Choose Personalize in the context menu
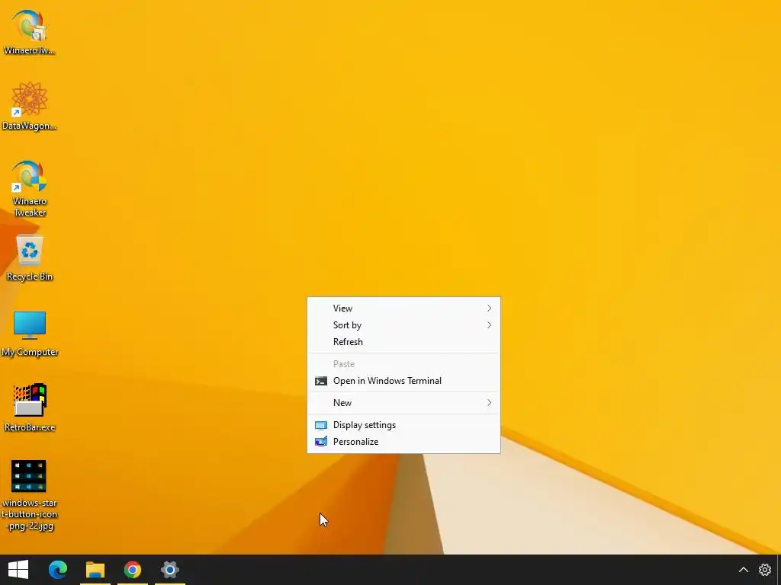This screenshot has height=585, width=781. (x=404, y=442)
